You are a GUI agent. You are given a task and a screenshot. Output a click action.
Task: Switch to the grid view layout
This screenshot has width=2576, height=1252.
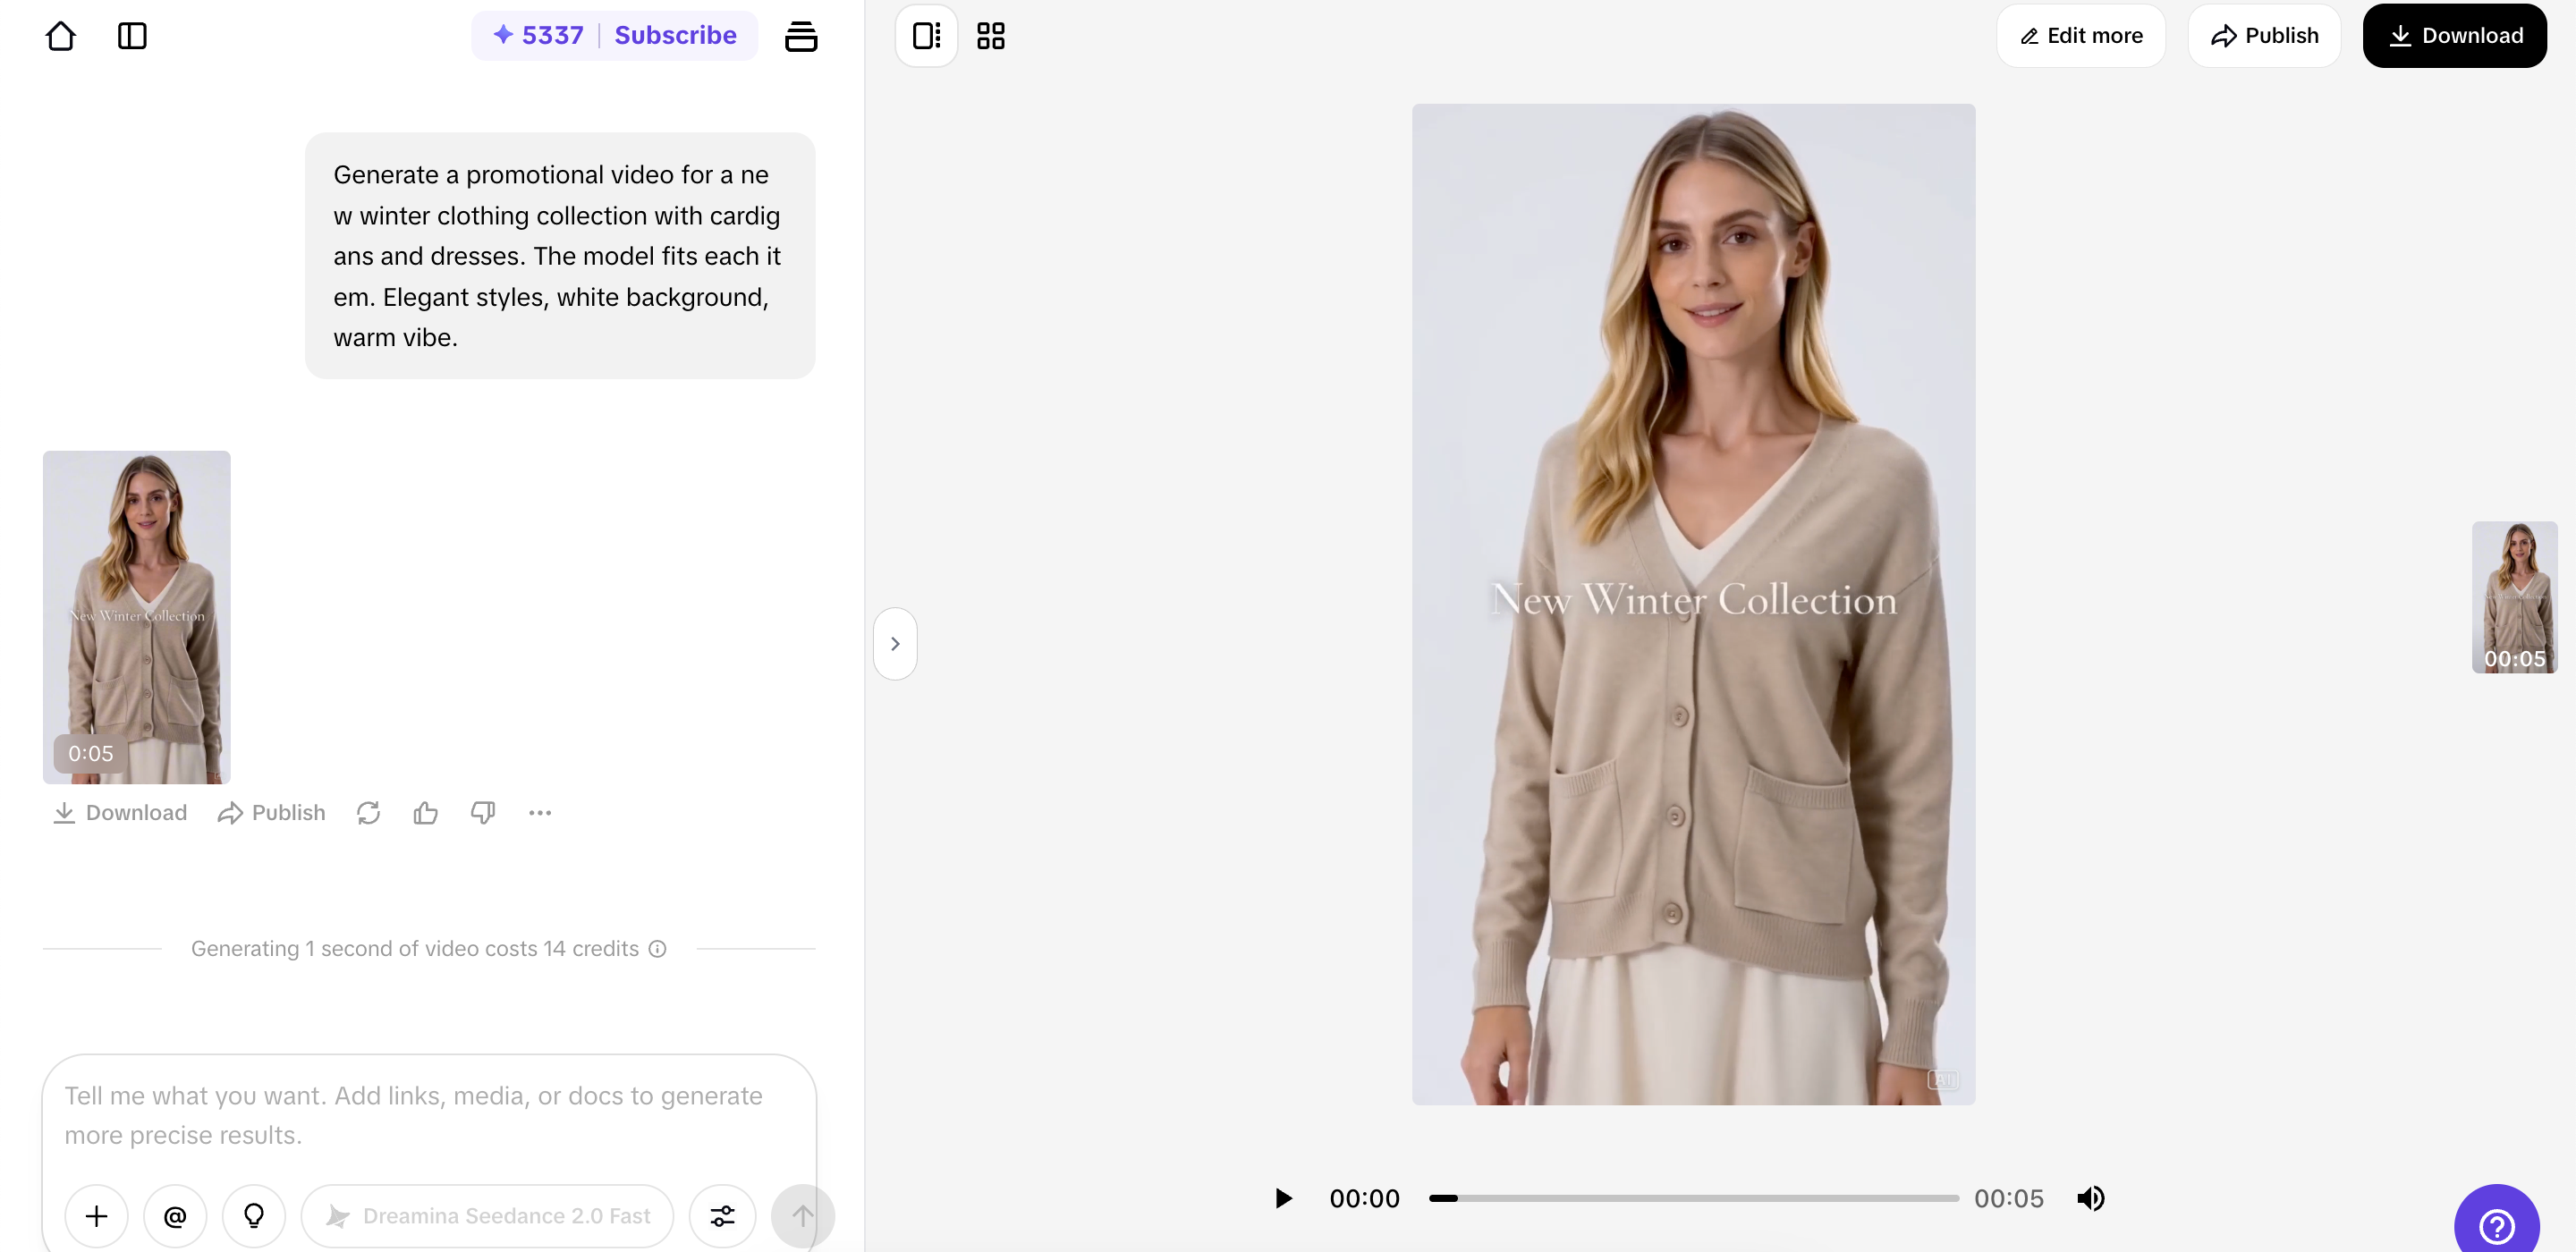point(991,36)
